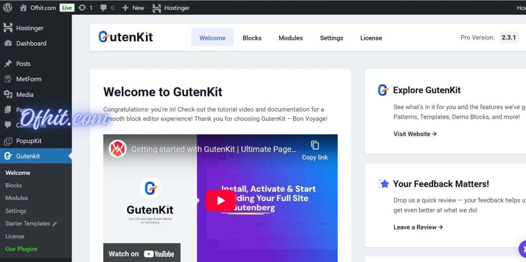Expand the Posts menu in the sidebar
Image resolution: width=526 pixels, height=262 pixels.
(x=24, y=64)
